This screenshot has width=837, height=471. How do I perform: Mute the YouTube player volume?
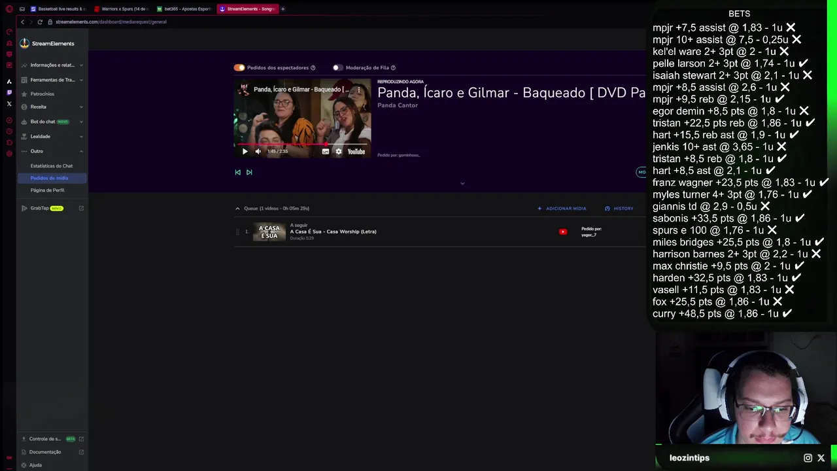click(x=258, y=151)
